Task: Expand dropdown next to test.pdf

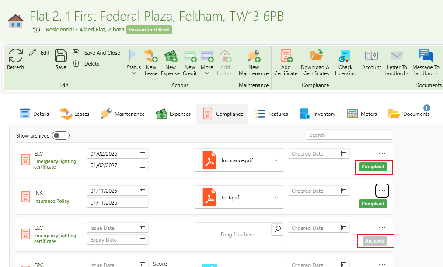Action: pyautogui.click(x=276, y=197)
